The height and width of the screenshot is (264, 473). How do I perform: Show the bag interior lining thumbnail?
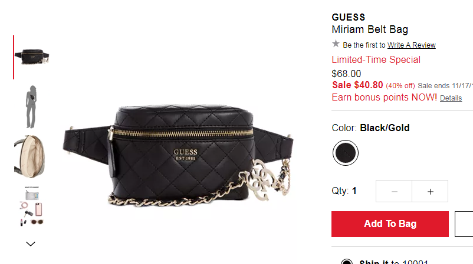click(30, 156)
